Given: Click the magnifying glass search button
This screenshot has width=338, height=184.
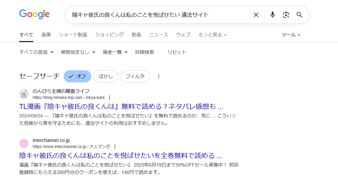Looking at the screenshot, I should 299,15.
